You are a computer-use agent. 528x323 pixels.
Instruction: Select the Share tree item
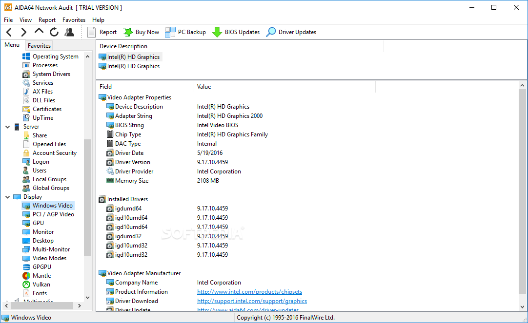(x=35, y=135)
